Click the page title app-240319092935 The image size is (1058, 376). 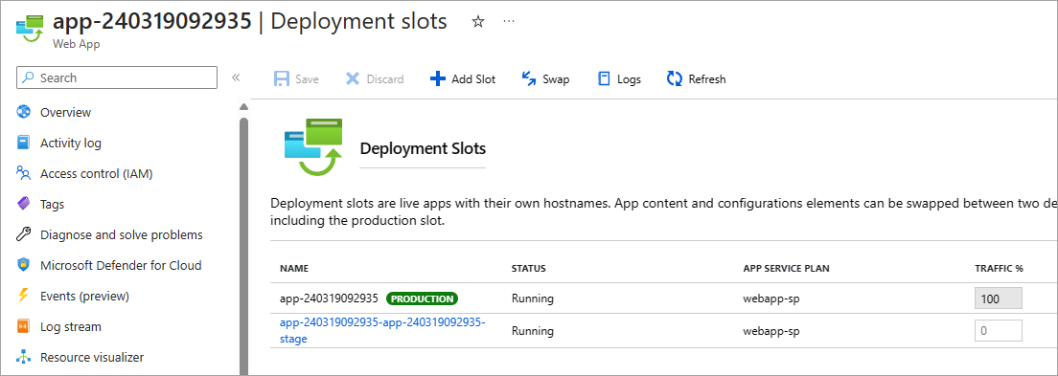coord(151,22)
